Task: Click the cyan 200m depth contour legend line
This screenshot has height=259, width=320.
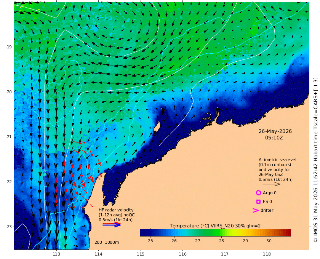Action: pyautogui.click(x=101, y=246)
